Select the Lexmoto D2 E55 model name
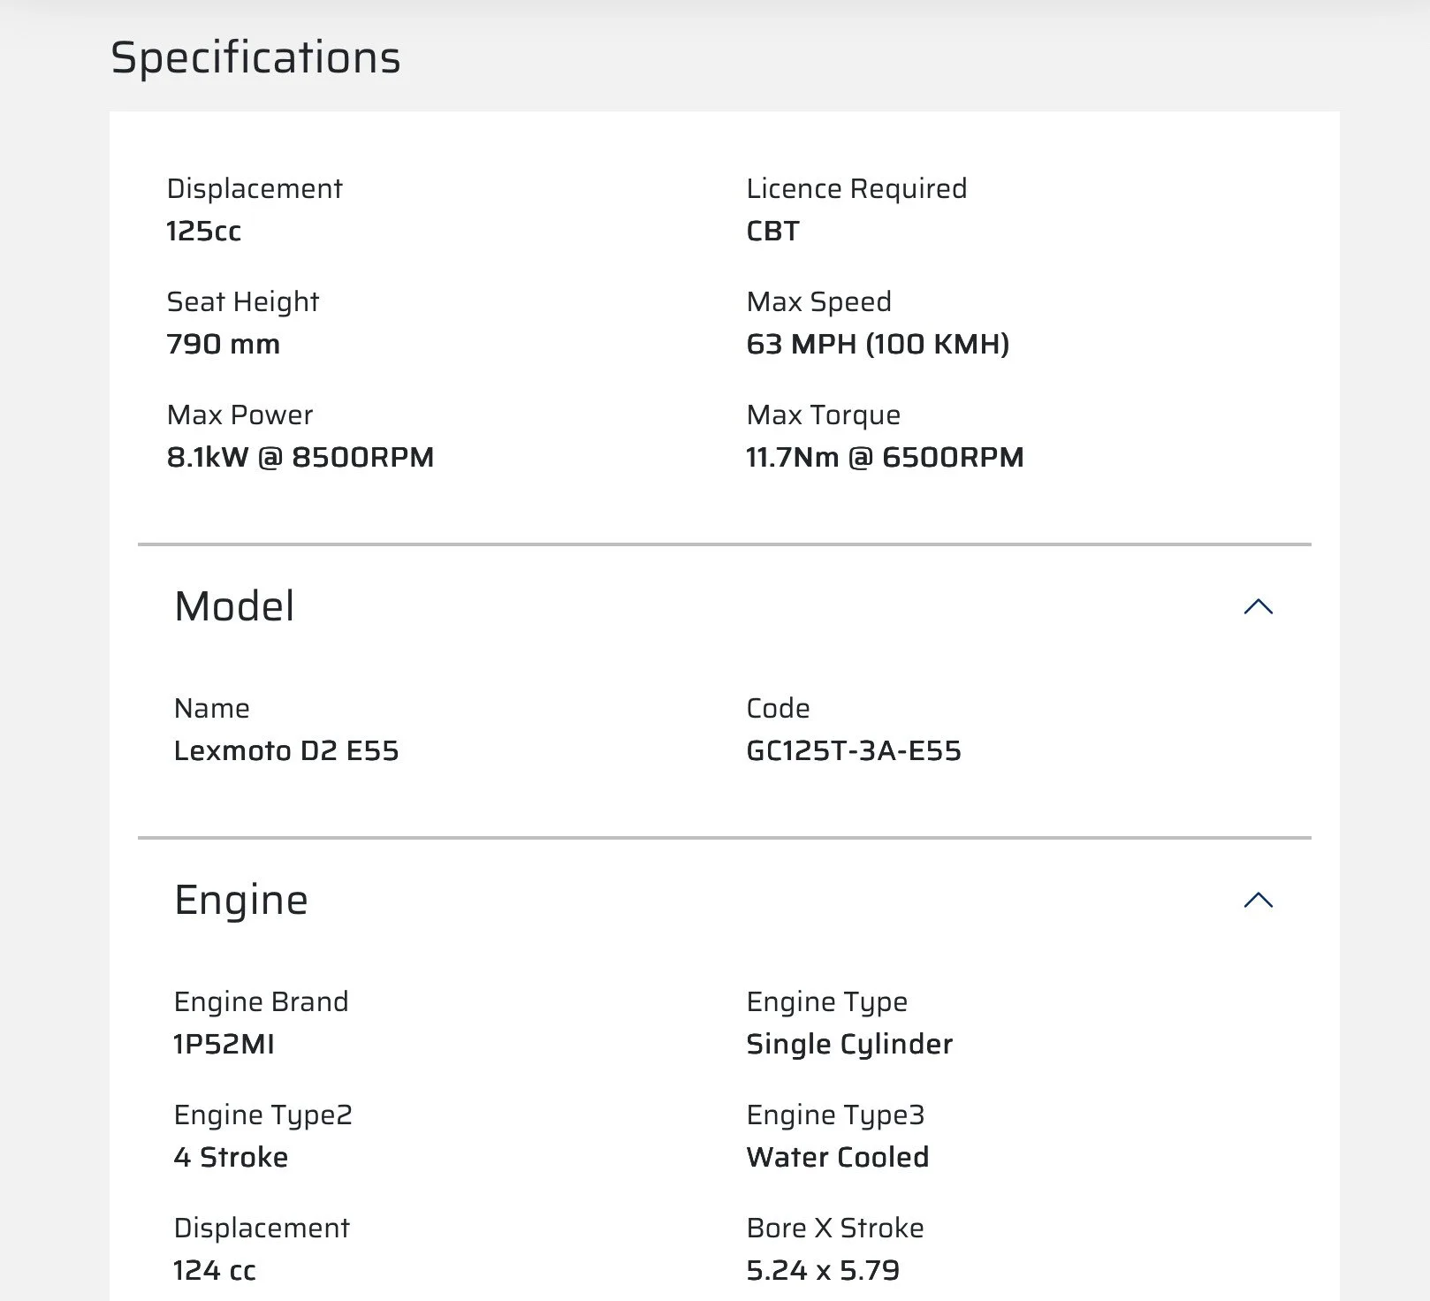 (285, 751)
